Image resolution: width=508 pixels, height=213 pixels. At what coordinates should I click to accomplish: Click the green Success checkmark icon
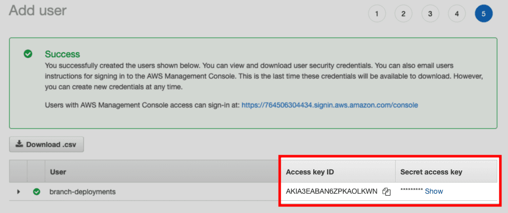tap(28, 54)
